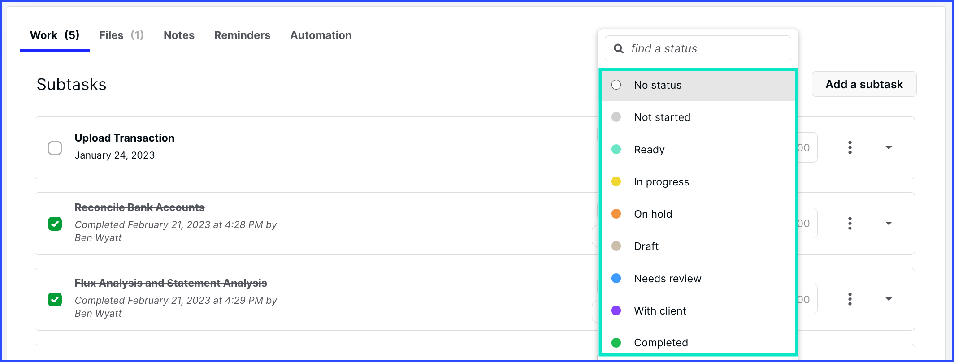Uncheck Flux Analysis and Statement Analysis checkbox
Screen dimensions: 954x362
[55, 299]
